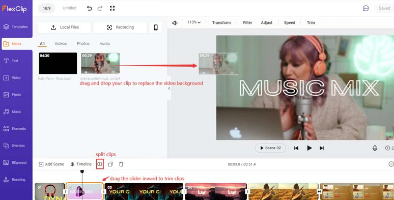Skip to the previous scene

(x=296, y=148)
